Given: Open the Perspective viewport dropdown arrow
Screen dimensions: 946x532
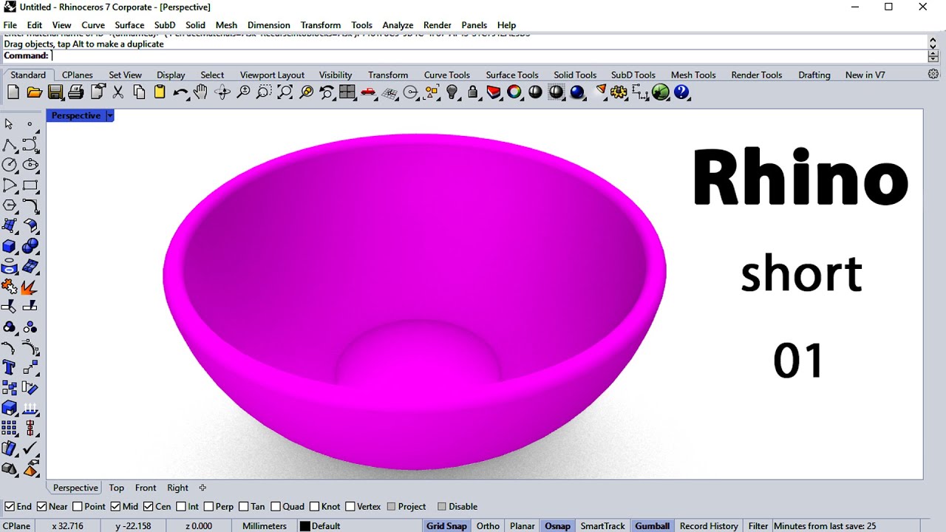Looking at the screenshot, I should 109,116.
